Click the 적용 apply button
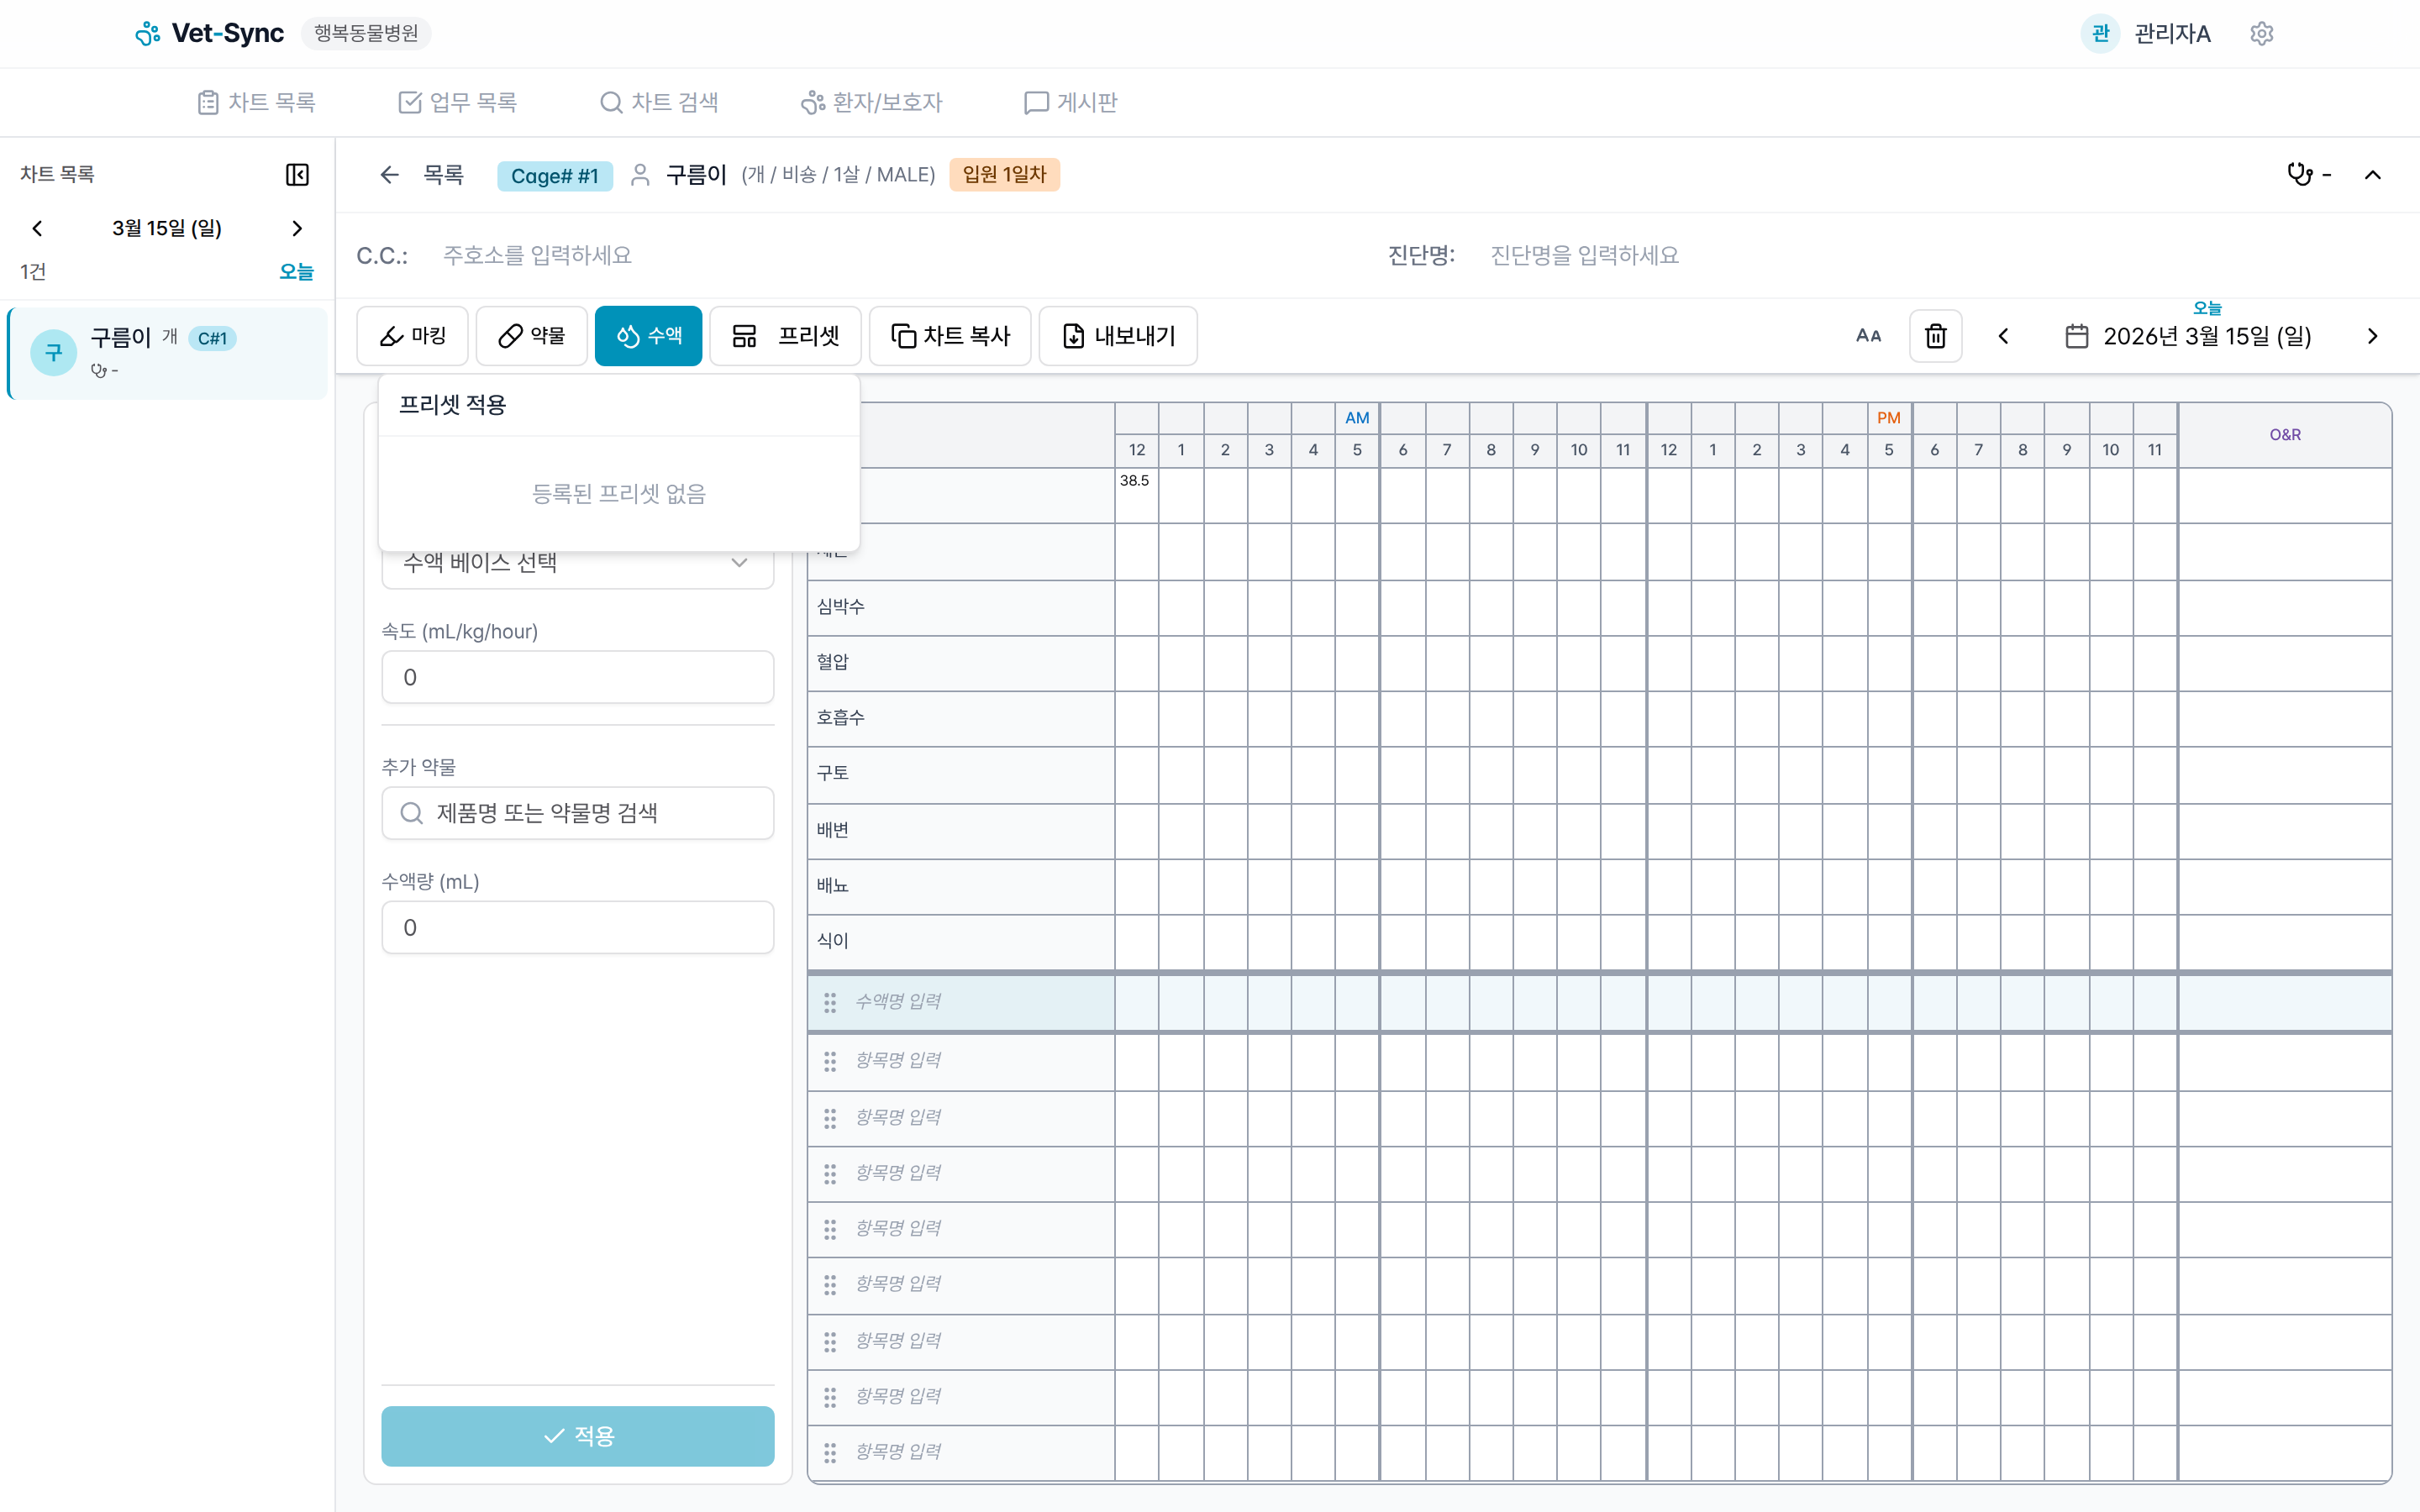Viewport: 2420px width, 1512px height. 577,1435
